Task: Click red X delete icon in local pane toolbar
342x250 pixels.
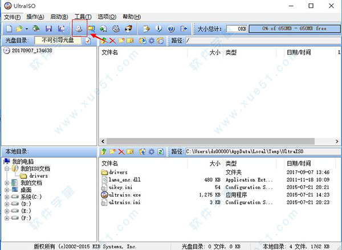Action: point(121,152)
